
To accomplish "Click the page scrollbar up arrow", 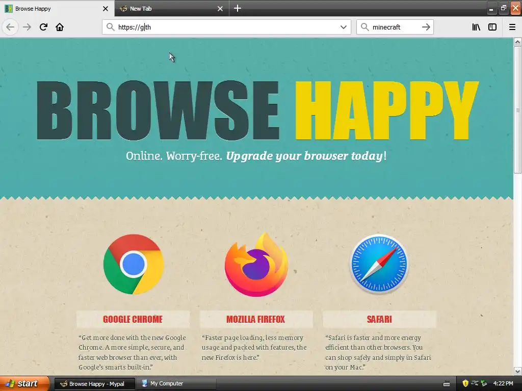I will 517,42.
